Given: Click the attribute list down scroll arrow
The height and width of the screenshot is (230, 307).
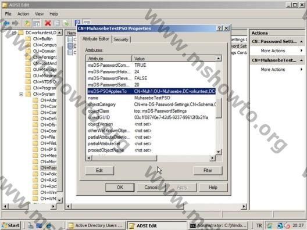Looking at the screenshot, I should [218, 152].
